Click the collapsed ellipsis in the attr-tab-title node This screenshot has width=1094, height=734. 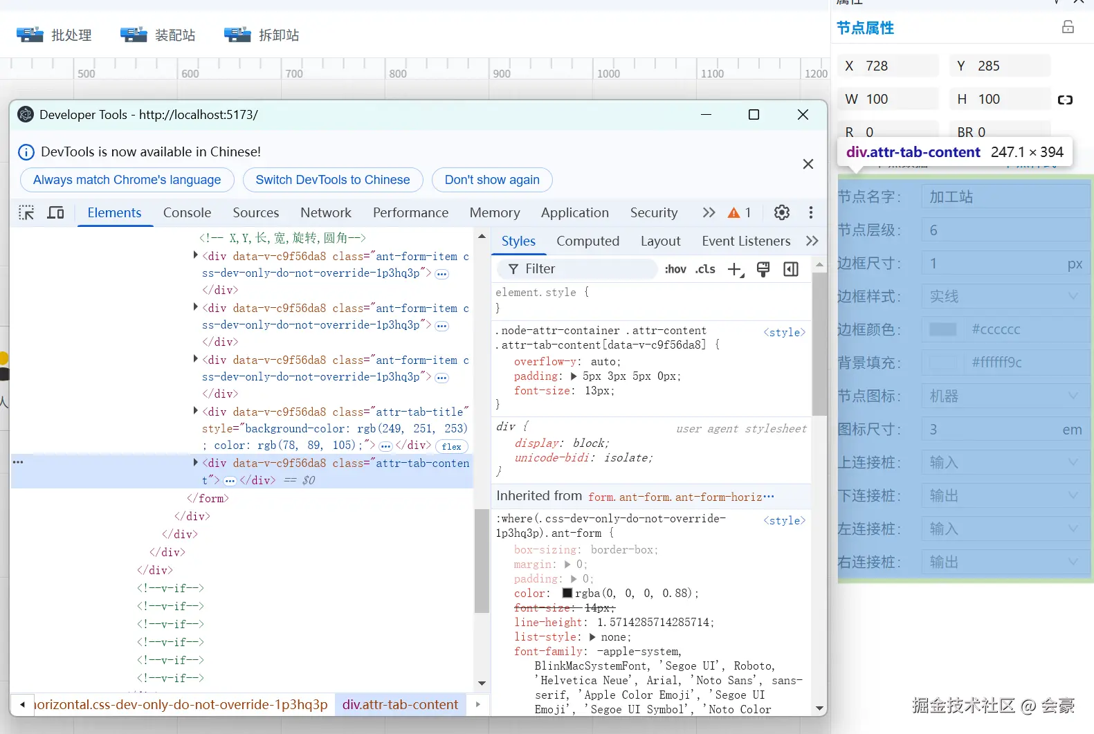coord(385,446)
